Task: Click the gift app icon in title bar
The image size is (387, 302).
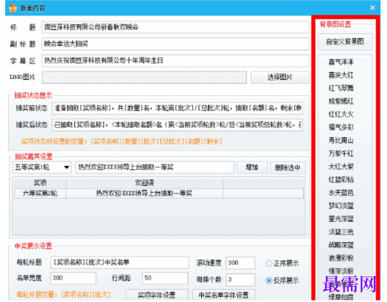Action: [x=13, y=9]
